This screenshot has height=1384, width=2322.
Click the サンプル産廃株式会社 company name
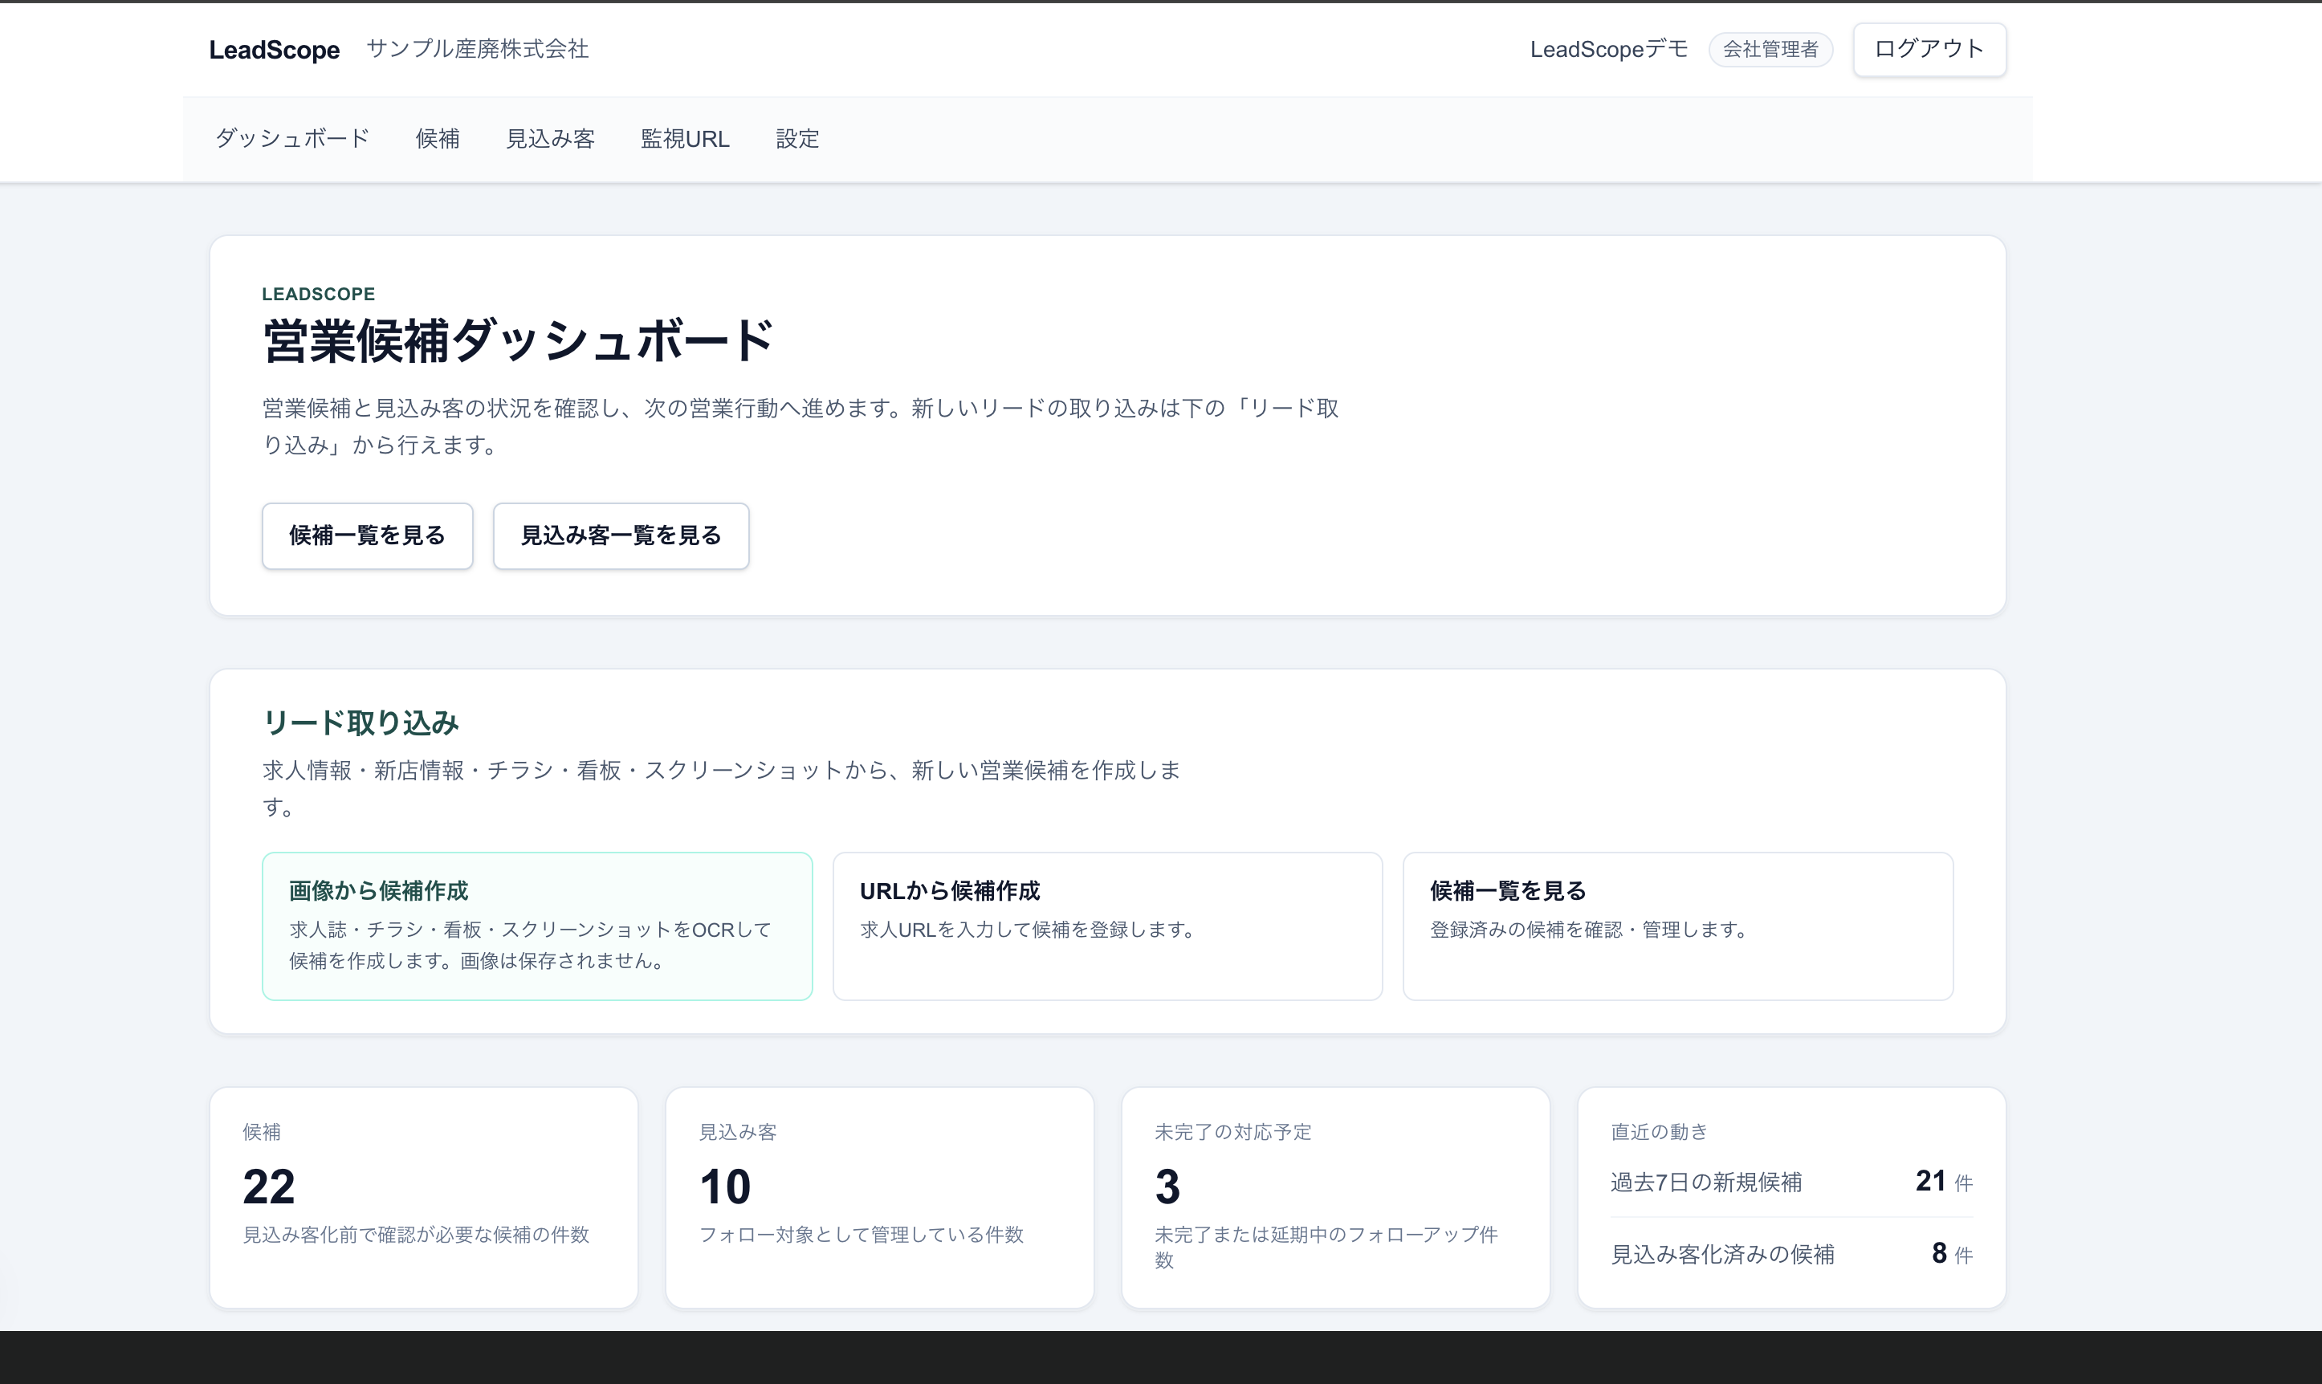478,50
